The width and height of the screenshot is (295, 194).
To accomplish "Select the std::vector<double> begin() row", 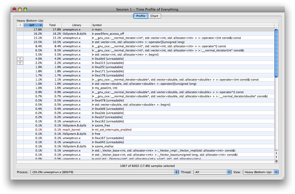I will [x=146, y=105].
